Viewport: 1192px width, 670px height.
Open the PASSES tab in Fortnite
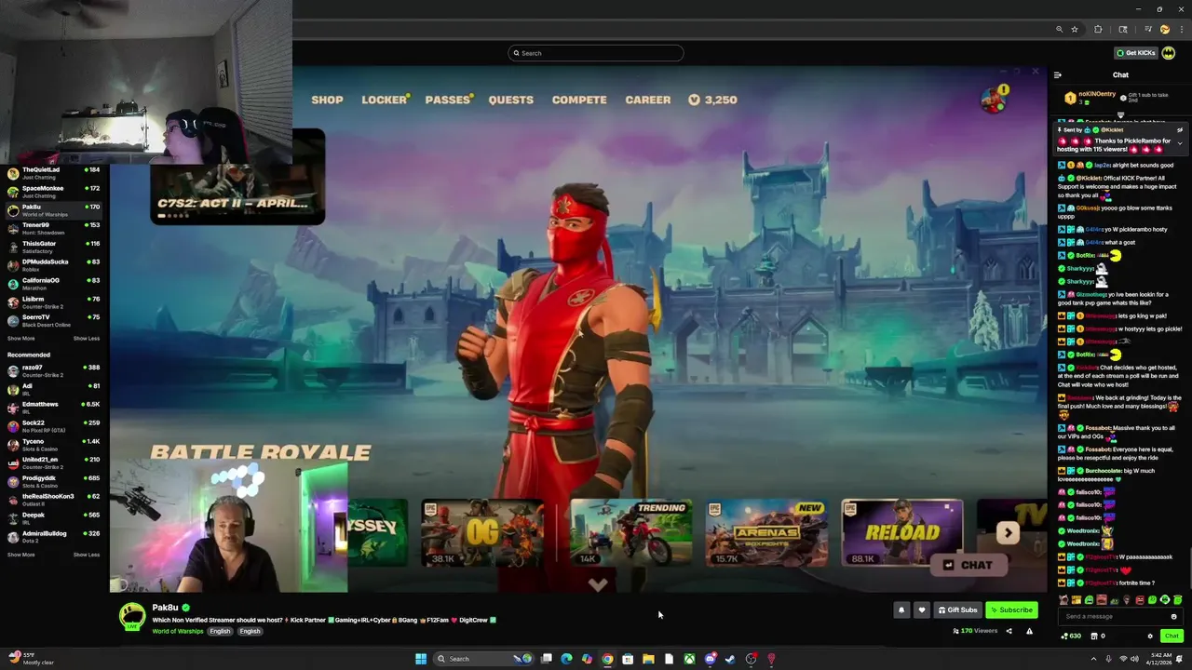click(x=448, y=100)
